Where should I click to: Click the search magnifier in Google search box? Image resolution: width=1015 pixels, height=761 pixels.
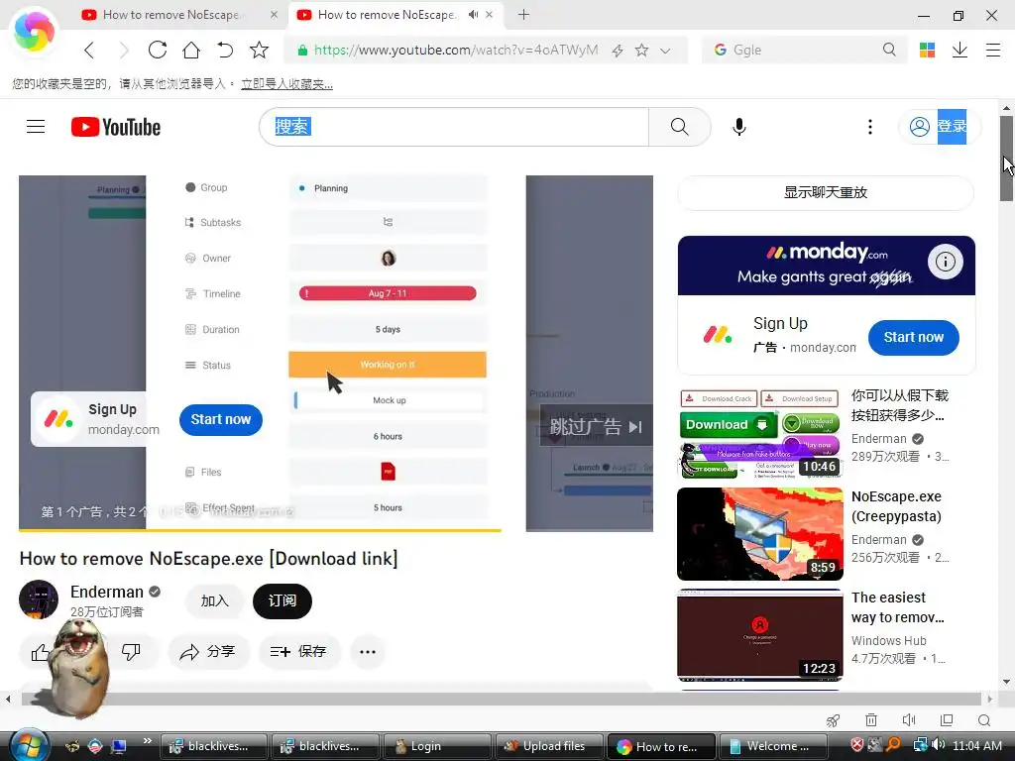tap(889, 50)
